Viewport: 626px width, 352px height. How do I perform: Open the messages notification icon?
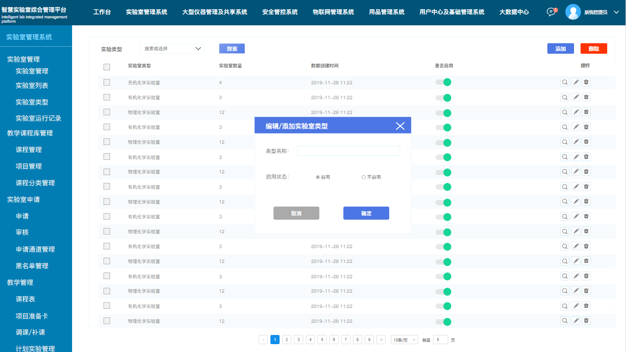pos(551,12)
